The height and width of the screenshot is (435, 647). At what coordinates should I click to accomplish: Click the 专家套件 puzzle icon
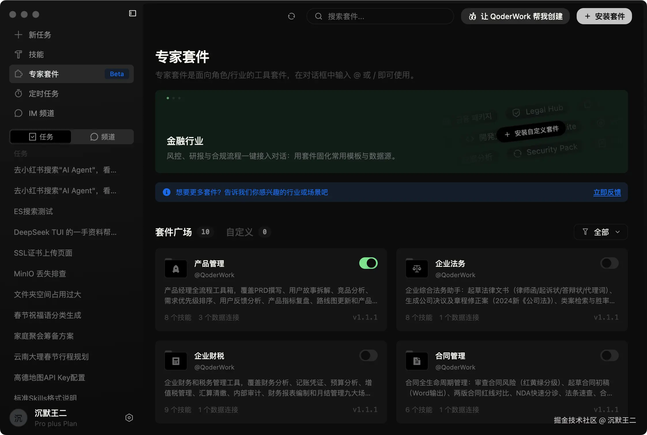(18, 74)
